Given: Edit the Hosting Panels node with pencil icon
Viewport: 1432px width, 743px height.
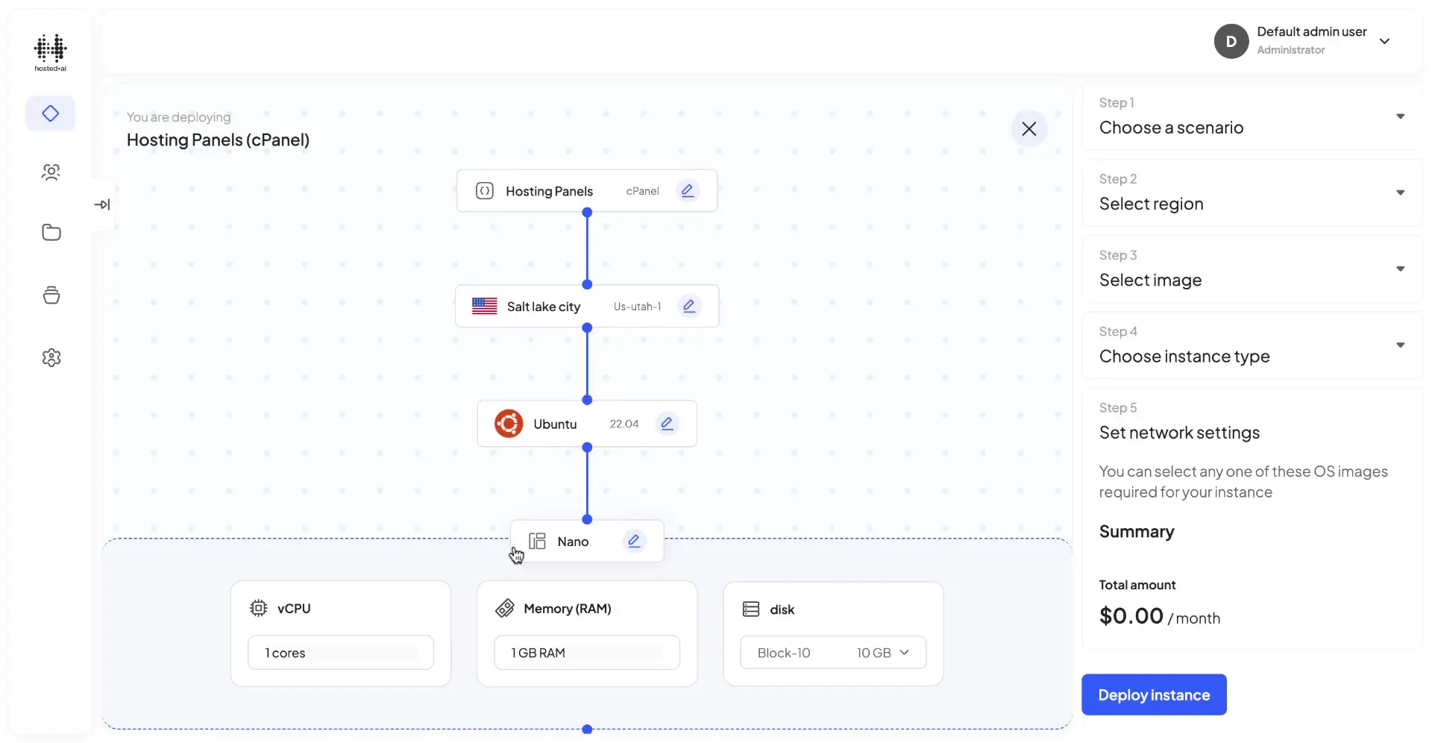Looking at the screenshot, I should coord(688,190).
